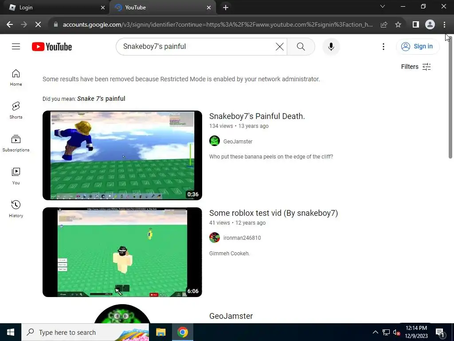Click the Sign in button

coord(418,46)
